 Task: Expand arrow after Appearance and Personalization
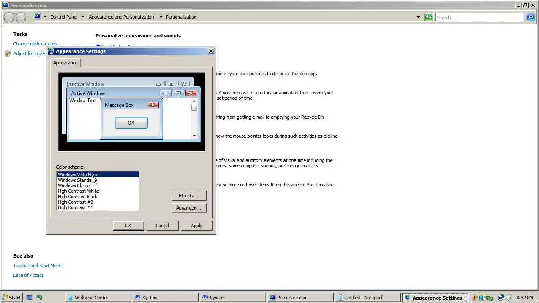tap(161, 17)
